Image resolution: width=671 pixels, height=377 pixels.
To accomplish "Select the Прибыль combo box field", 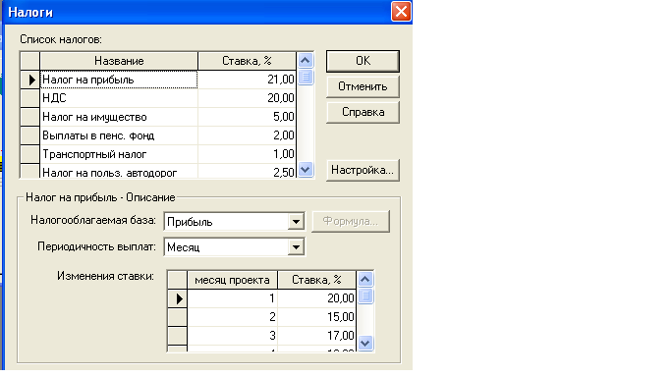I will coord(234,222).
